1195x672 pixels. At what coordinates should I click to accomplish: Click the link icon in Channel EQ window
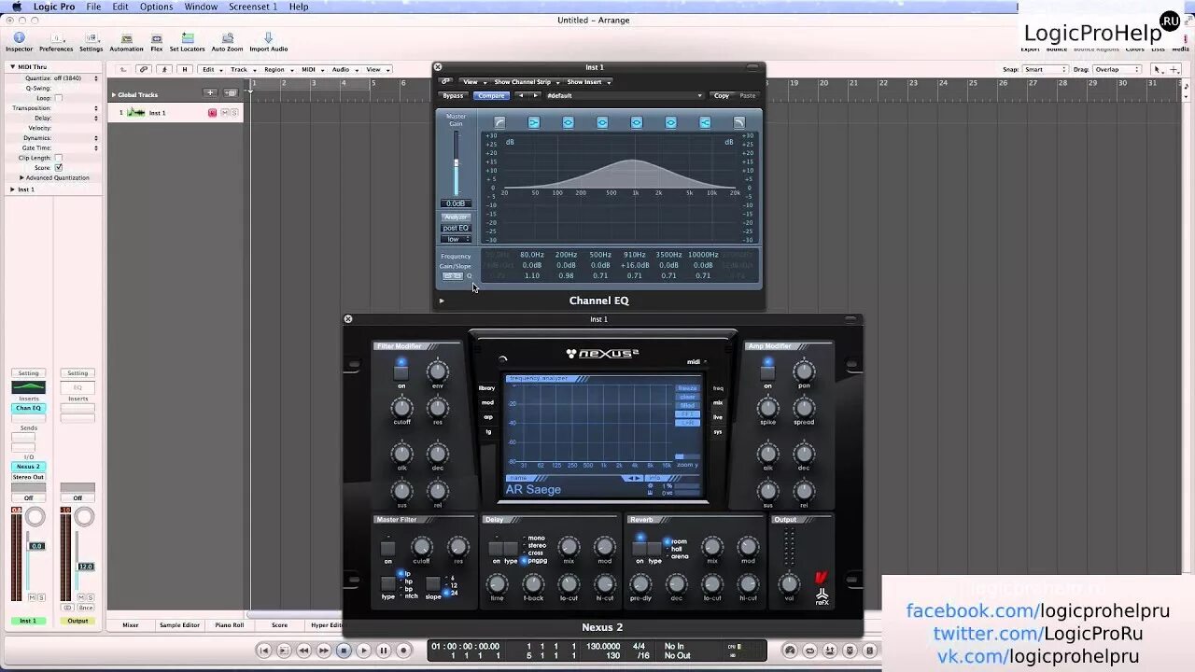click(446, 82)
